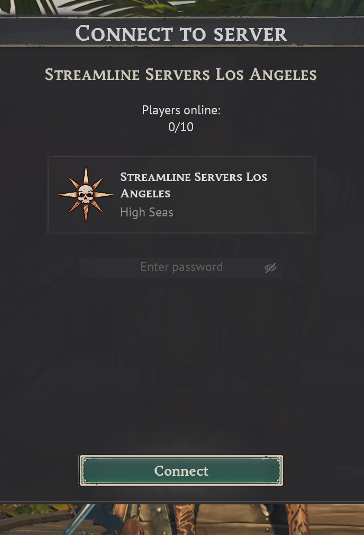Click the High Seas mode label
The image size is (364, 535).
147,213
